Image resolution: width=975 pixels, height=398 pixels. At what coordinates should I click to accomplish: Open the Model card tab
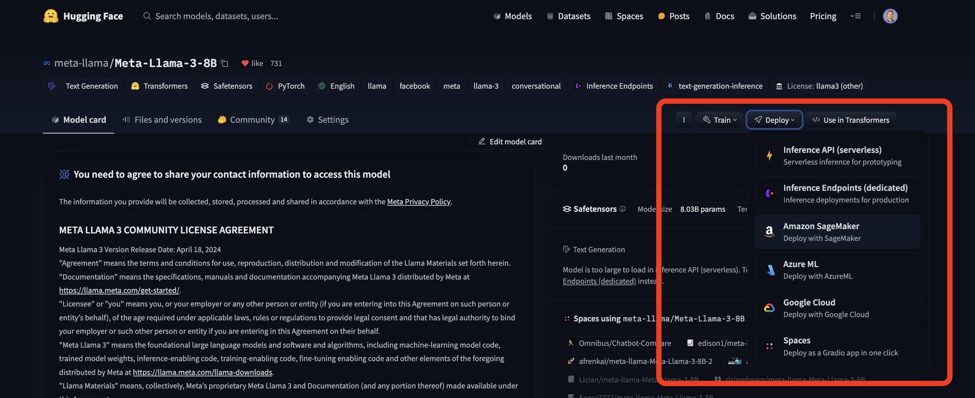79,120
